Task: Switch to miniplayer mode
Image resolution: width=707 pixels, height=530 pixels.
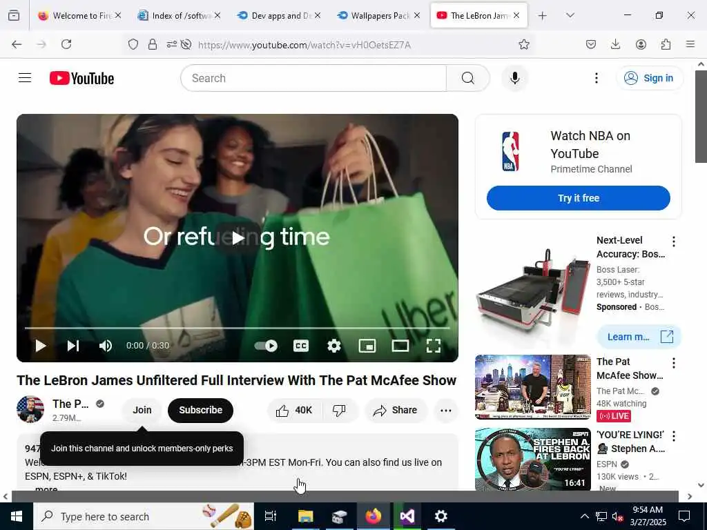Action: point(367,346)
